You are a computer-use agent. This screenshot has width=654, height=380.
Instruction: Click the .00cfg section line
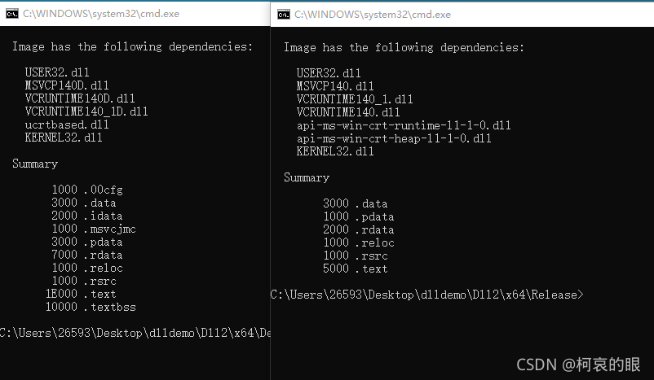[x=87, y=190]
